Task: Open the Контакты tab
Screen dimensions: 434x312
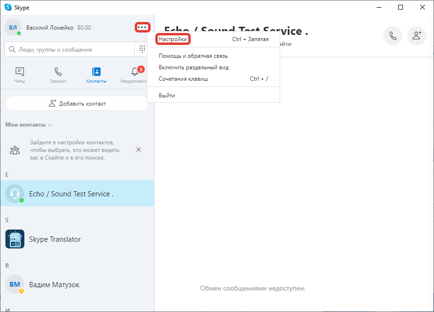Action: (96, 75)
